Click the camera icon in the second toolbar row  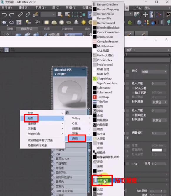point(37,22)
